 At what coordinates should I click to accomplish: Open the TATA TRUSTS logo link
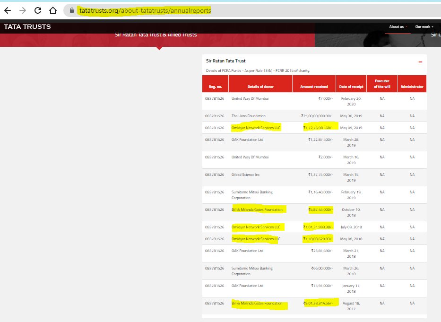(27, 26)
